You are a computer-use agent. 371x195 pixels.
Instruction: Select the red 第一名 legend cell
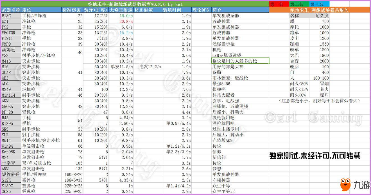pyautogui.click(x=279, y=4)
